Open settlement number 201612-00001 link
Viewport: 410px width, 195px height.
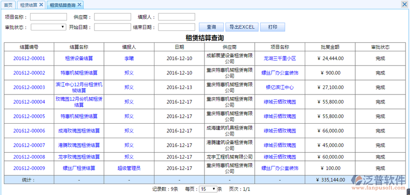pos(29,59)
